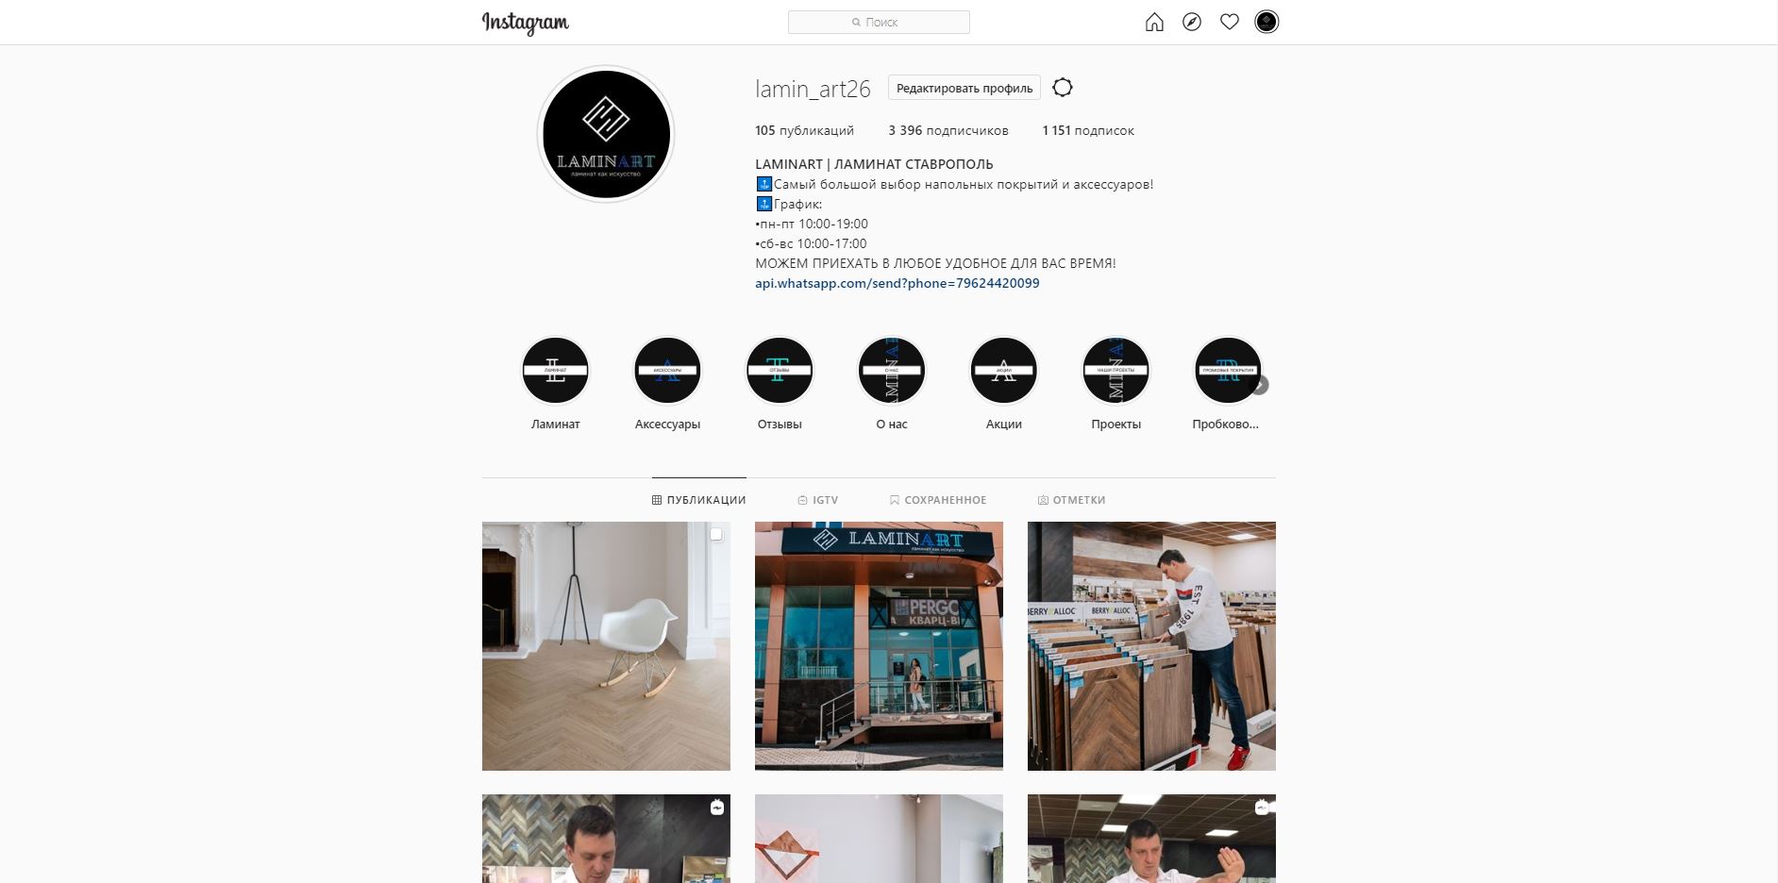Open the api.whatsapp.com link in bio
Image resolution: width=1778 pixels, height=883 pixels.
pos(897,283)
